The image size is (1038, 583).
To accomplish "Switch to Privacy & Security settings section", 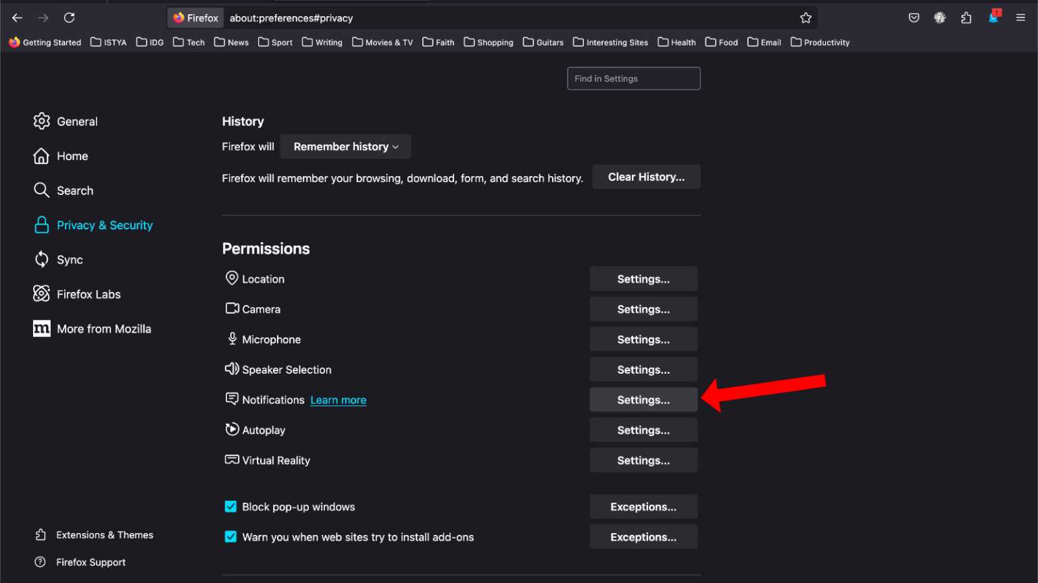I will click(x=104, y=225).
